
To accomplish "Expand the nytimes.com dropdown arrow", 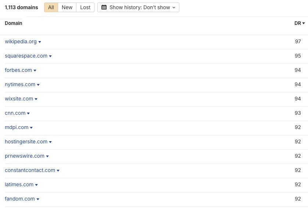I will [x=38, y=85].
